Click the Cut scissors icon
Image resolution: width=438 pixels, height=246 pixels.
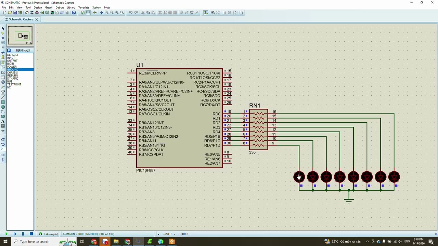(x=143, y=13)
